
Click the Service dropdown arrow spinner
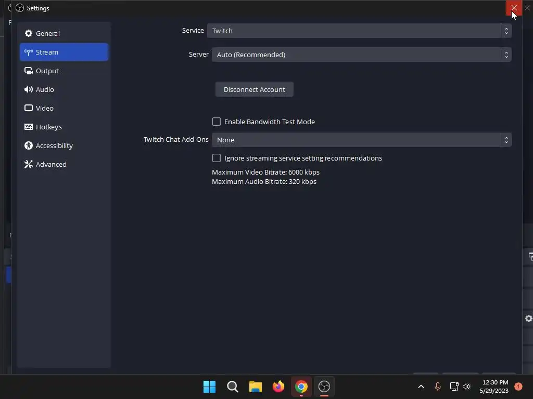tap(506, 31)
